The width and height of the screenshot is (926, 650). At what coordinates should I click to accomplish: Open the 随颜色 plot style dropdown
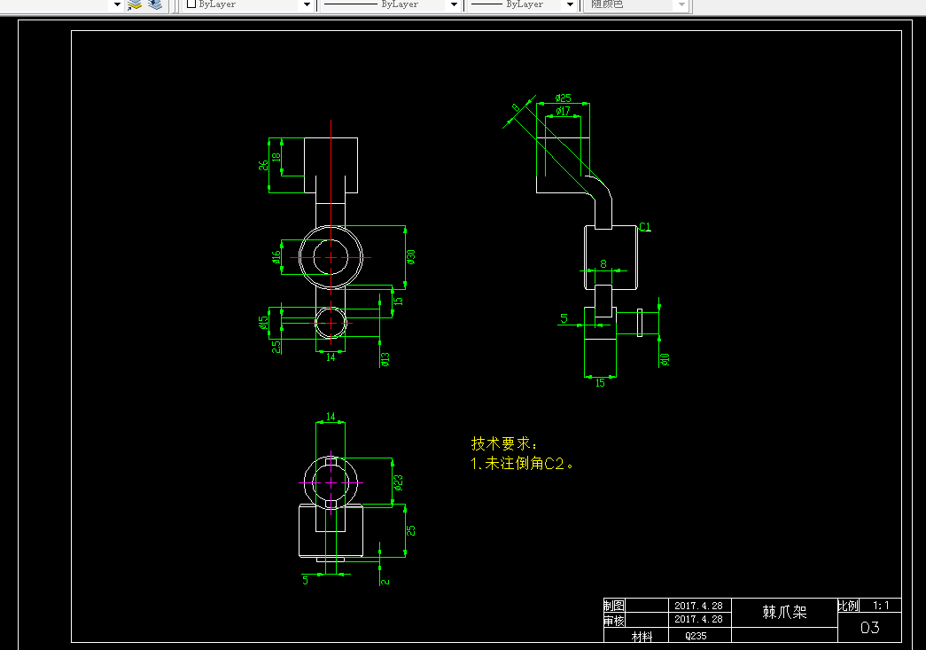click(681, 4)
